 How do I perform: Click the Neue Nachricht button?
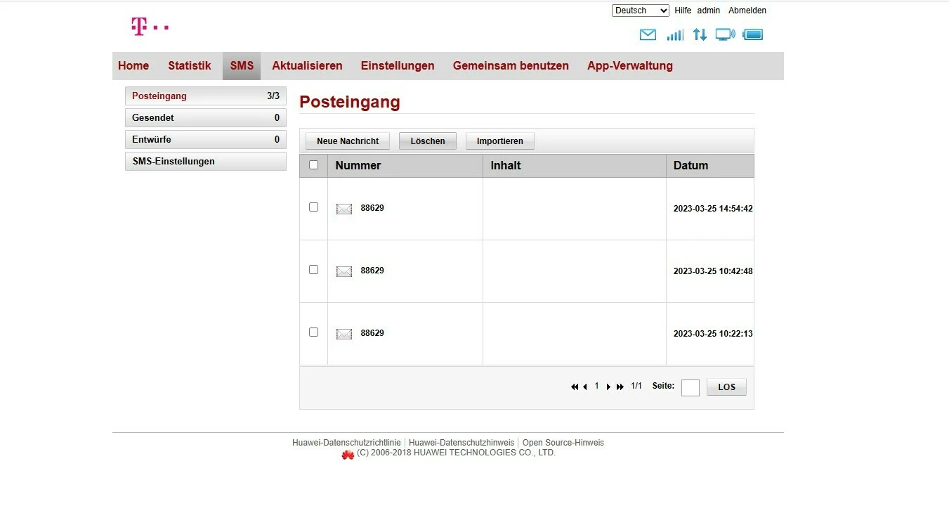tap(348, 141)
